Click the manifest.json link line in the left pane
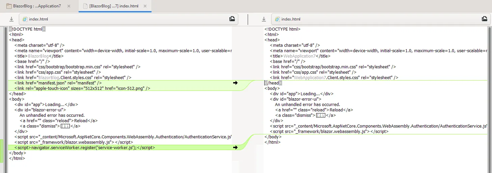Screen dimensions: 492x173 pos(58,83)
